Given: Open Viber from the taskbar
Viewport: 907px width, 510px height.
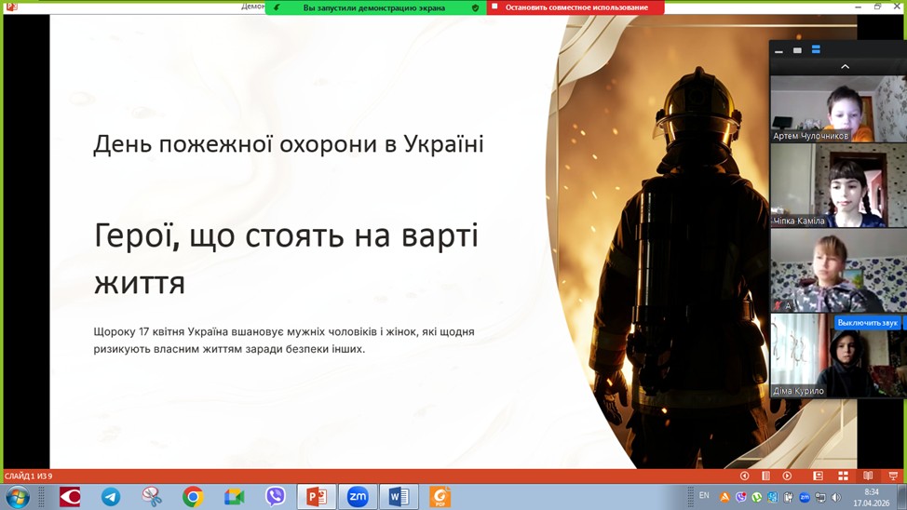Looking at the screenshot, I should coord(275,497).
